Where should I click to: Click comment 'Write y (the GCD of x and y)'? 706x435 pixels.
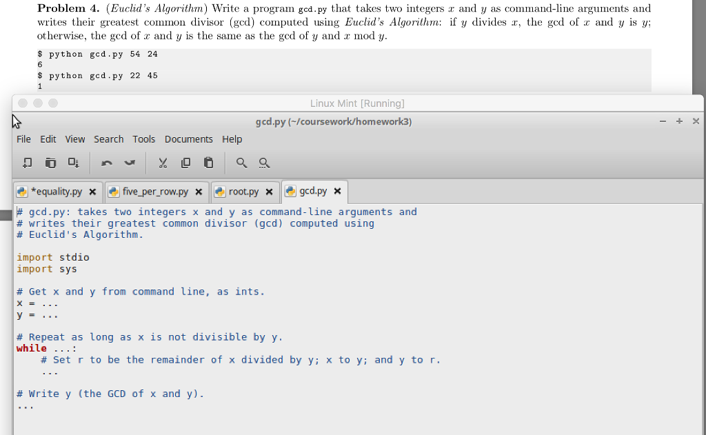click(x=110, y=394)
